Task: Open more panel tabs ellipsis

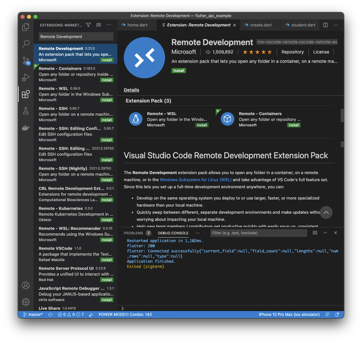Action: pyautogui.click(x=198, y=233)
